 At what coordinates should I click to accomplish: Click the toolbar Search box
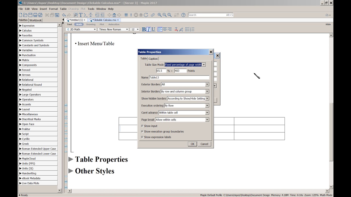(x=211, y=15)
